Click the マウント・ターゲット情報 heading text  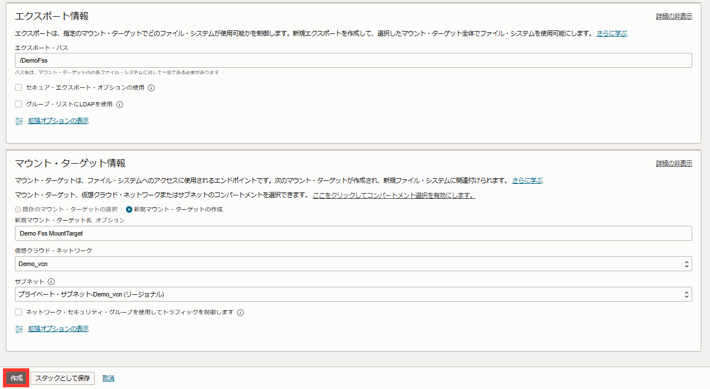coord(70,163)
